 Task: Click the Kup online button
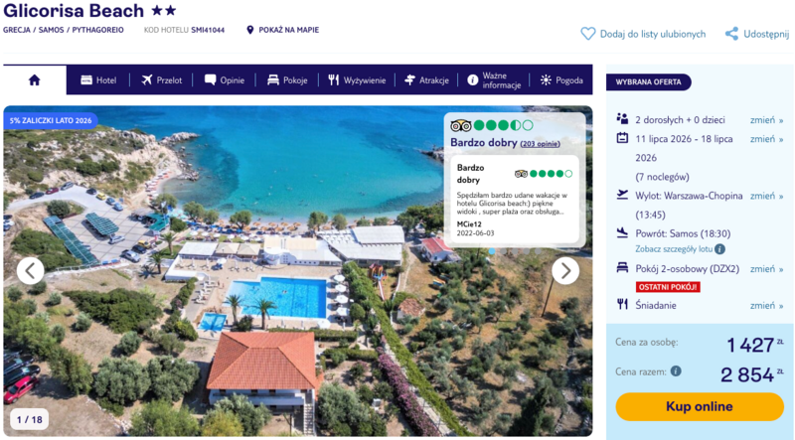(x=700, y=406)
